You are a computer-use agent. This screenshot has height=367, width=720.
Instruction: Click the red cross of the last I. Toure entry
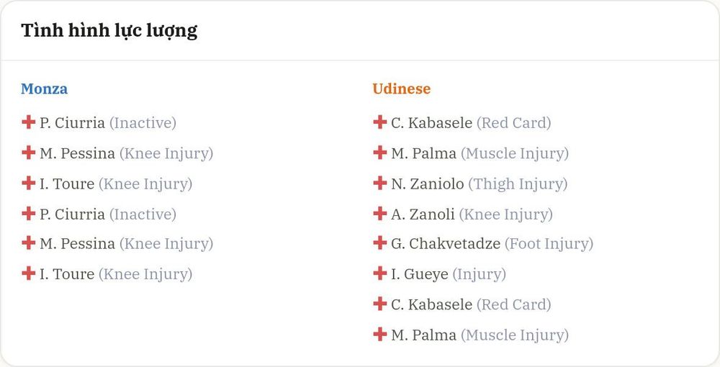coord(29,273)
